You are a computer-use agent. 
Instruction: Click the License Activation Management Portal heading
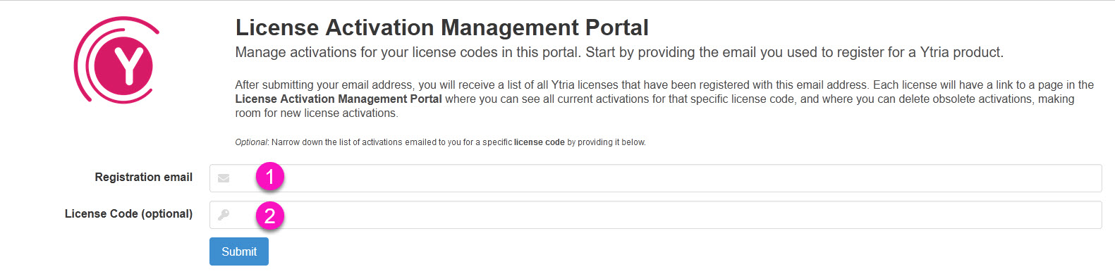442,27
